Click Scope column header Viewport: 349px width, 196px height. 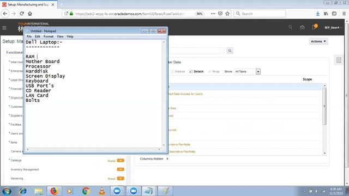click(307, 79)
